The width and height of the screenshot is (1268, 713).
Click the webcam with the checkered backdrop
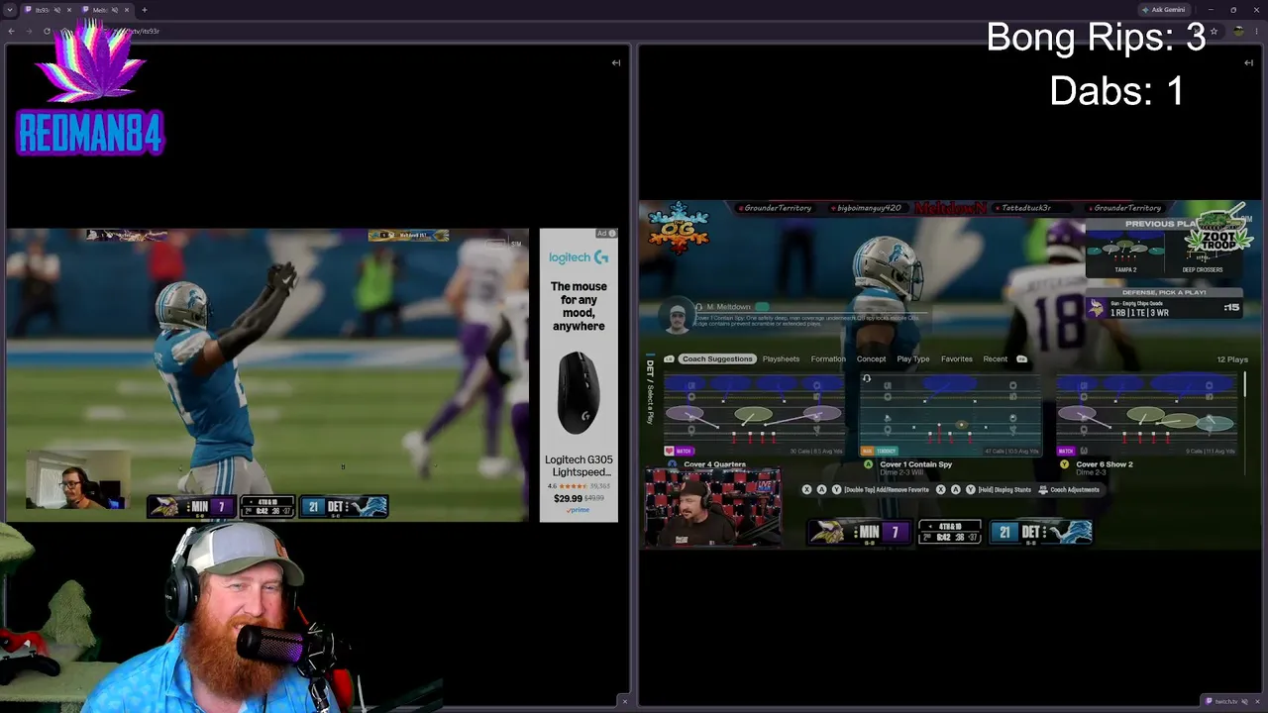pyautogui.click(x=712, y=507)
